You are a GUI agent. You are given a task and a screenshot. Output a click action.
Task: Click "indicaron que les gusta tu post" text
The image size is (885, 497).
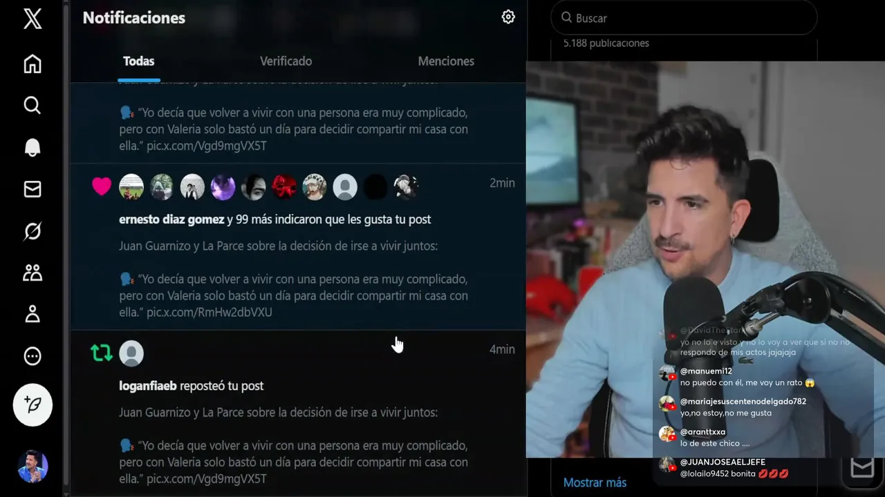353,220
